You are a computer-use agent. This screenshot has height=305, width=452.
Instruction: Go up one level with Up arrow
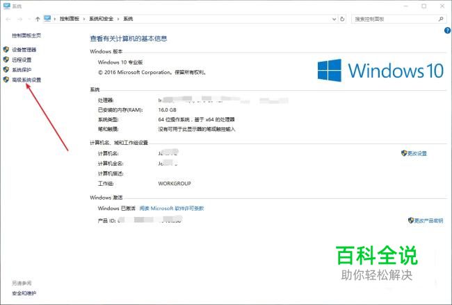[38, 19]
